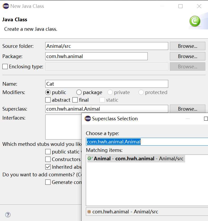Viewport: 208px width, 221px height.
Task: Click the green class icon beside Animal item
Action: click(90, 158)
